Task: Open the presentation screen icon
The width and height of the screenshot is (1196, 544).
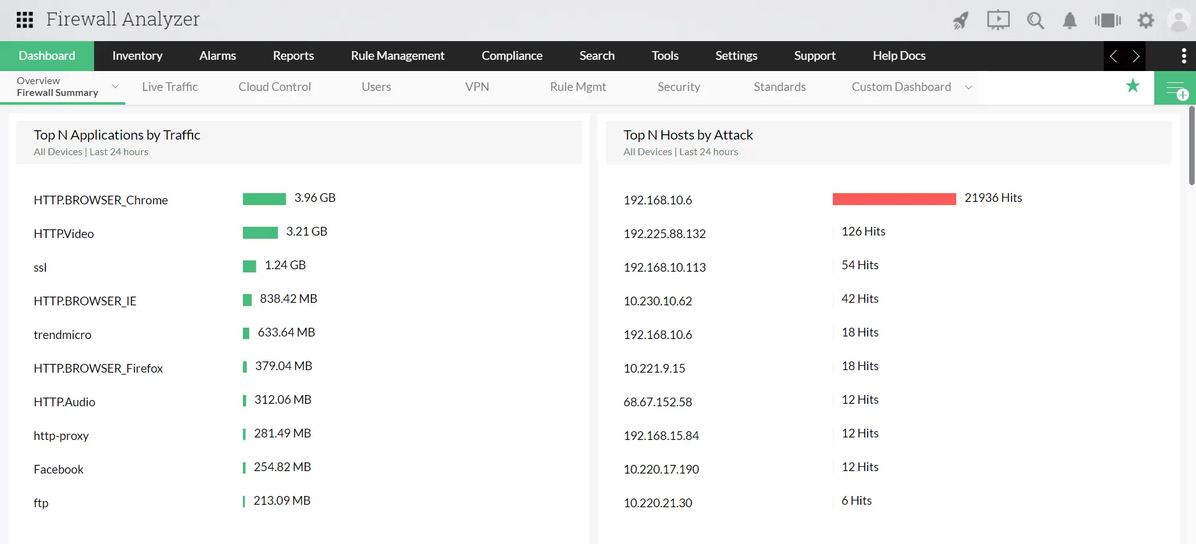Action: pos(998,21)
